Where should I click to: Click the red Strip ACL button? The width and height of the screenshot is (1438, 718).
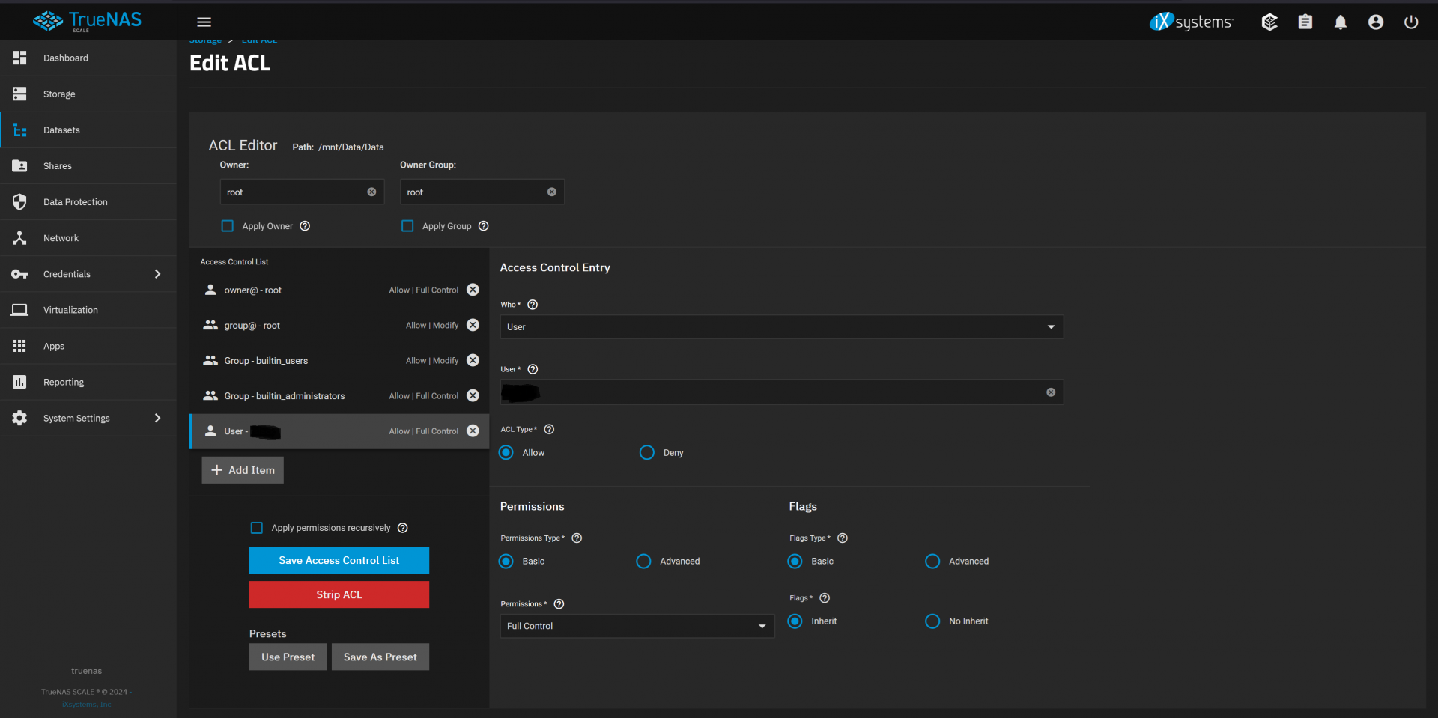(339, 594)
